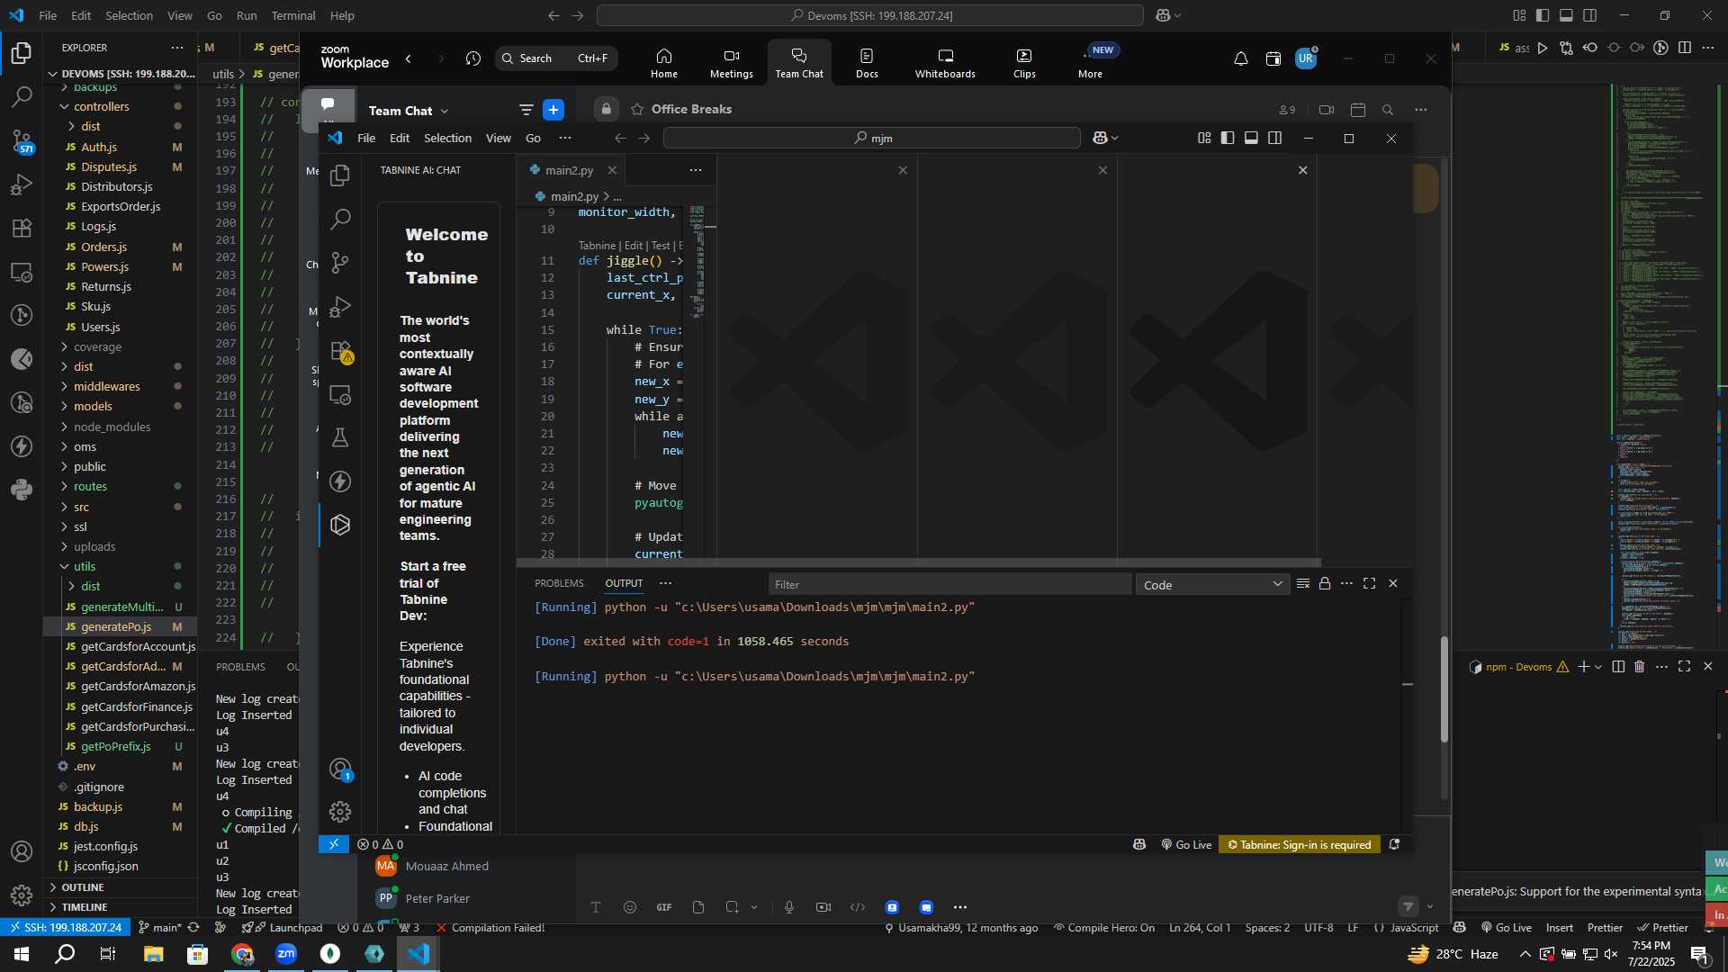
Task: Open Peter Parker chat
Action: pyautogui.click(x=437, y=898)
